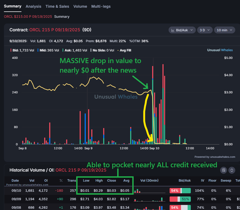
Task: Click the Sep 9 label on chart axis
Action: [88, 148]
